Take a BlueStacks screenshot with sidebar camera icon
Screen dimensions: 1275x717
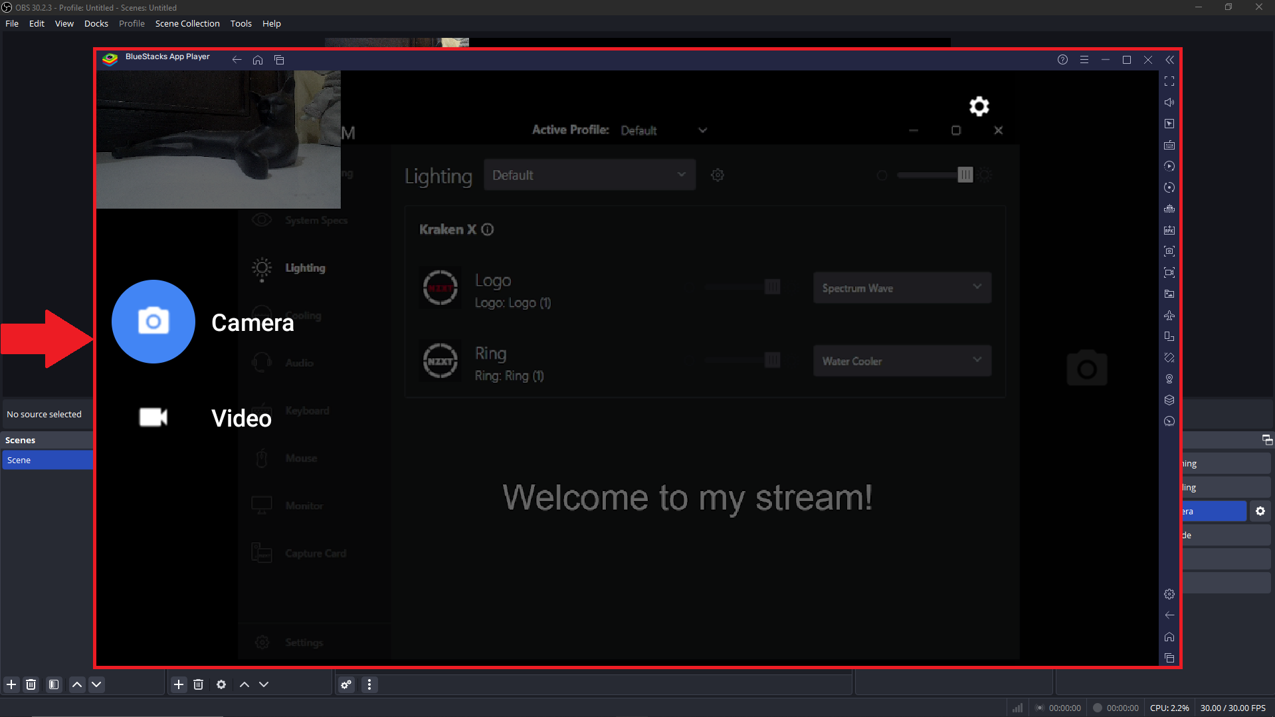(1169, 251)
